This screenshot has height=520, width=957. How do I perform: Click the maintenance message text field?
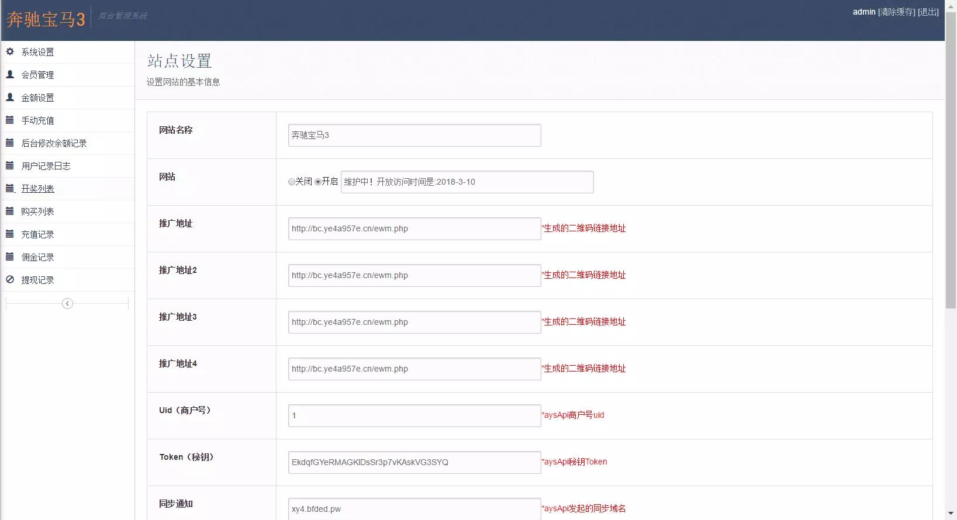[x=467, y=182]
